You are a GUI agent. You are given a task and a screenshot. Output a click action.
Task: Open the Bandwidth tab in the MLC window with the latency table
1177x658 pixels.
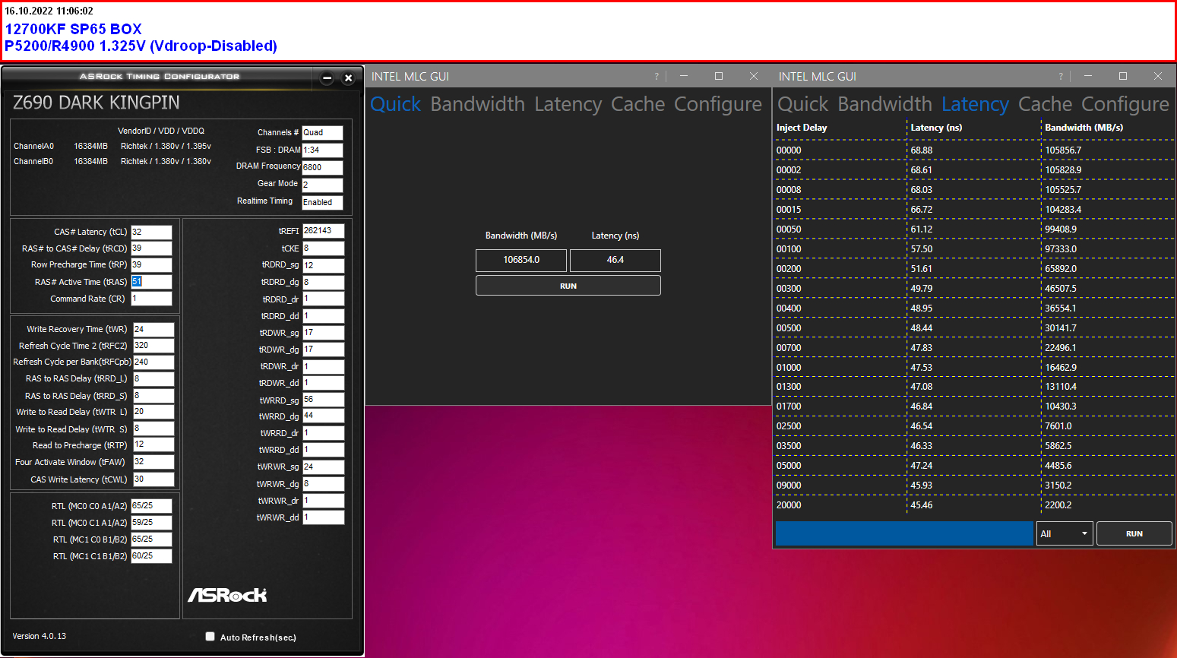[884, 104]
